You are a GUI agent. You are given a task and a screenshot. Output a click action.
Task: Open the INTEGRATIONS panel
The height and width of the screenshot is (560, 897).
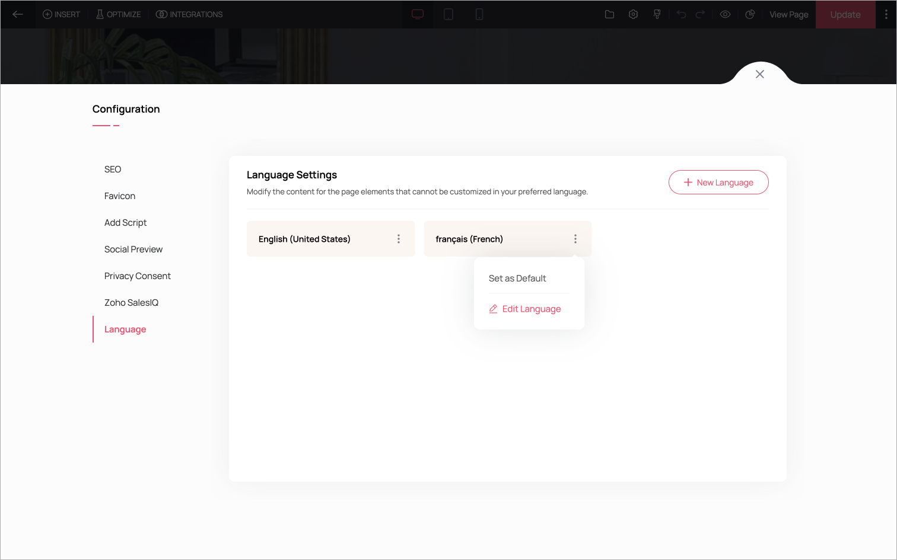tap(189, 14)
